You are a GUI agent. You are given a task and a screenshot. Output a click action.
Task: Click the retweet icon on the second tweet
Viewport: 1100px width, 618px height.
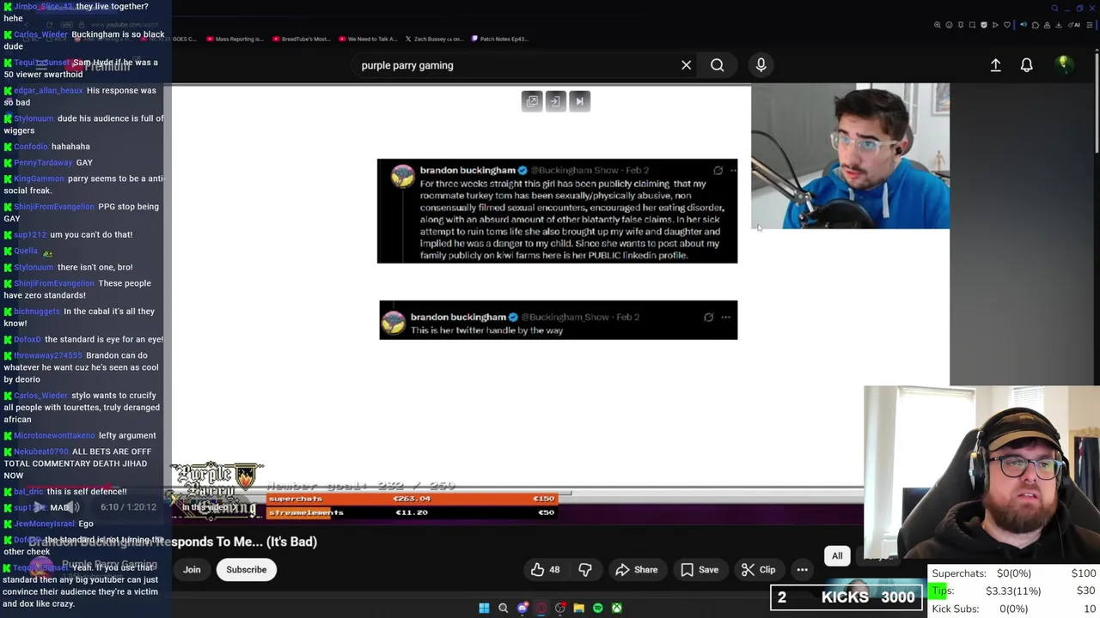[x=708, y=318]
